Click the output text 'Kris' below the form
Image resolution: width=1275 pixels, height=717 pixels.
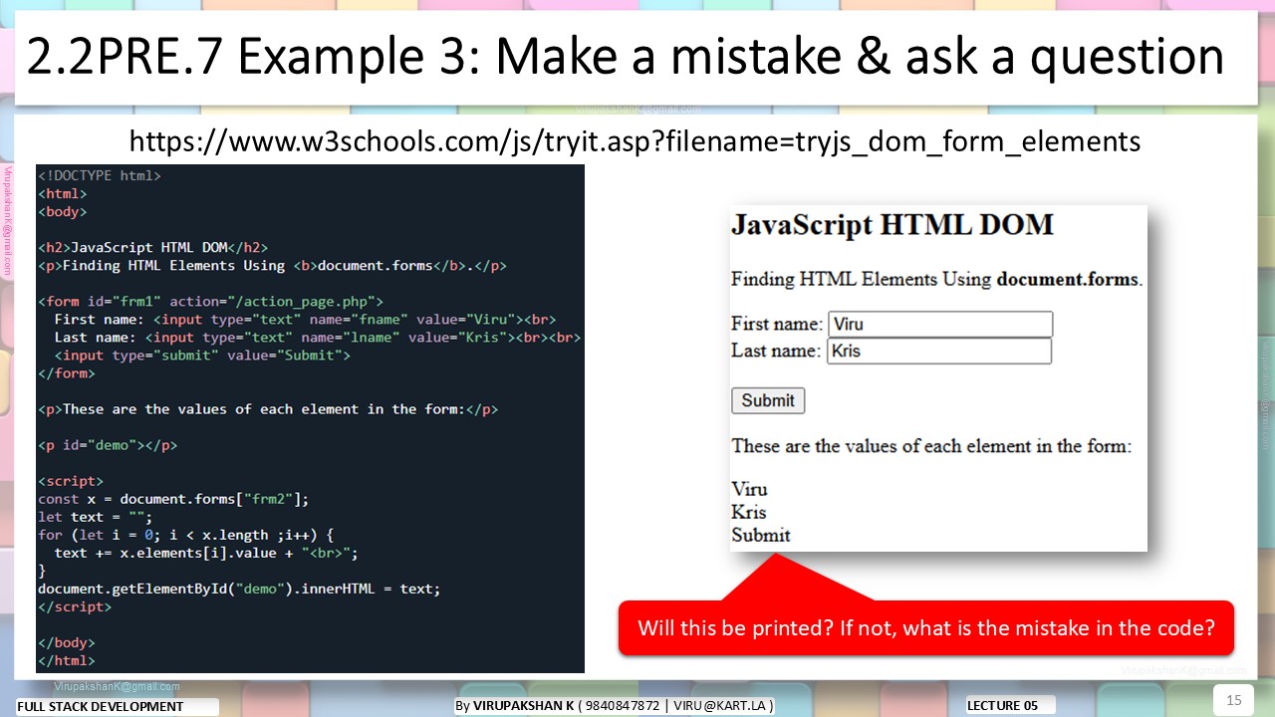click(749, 512)
